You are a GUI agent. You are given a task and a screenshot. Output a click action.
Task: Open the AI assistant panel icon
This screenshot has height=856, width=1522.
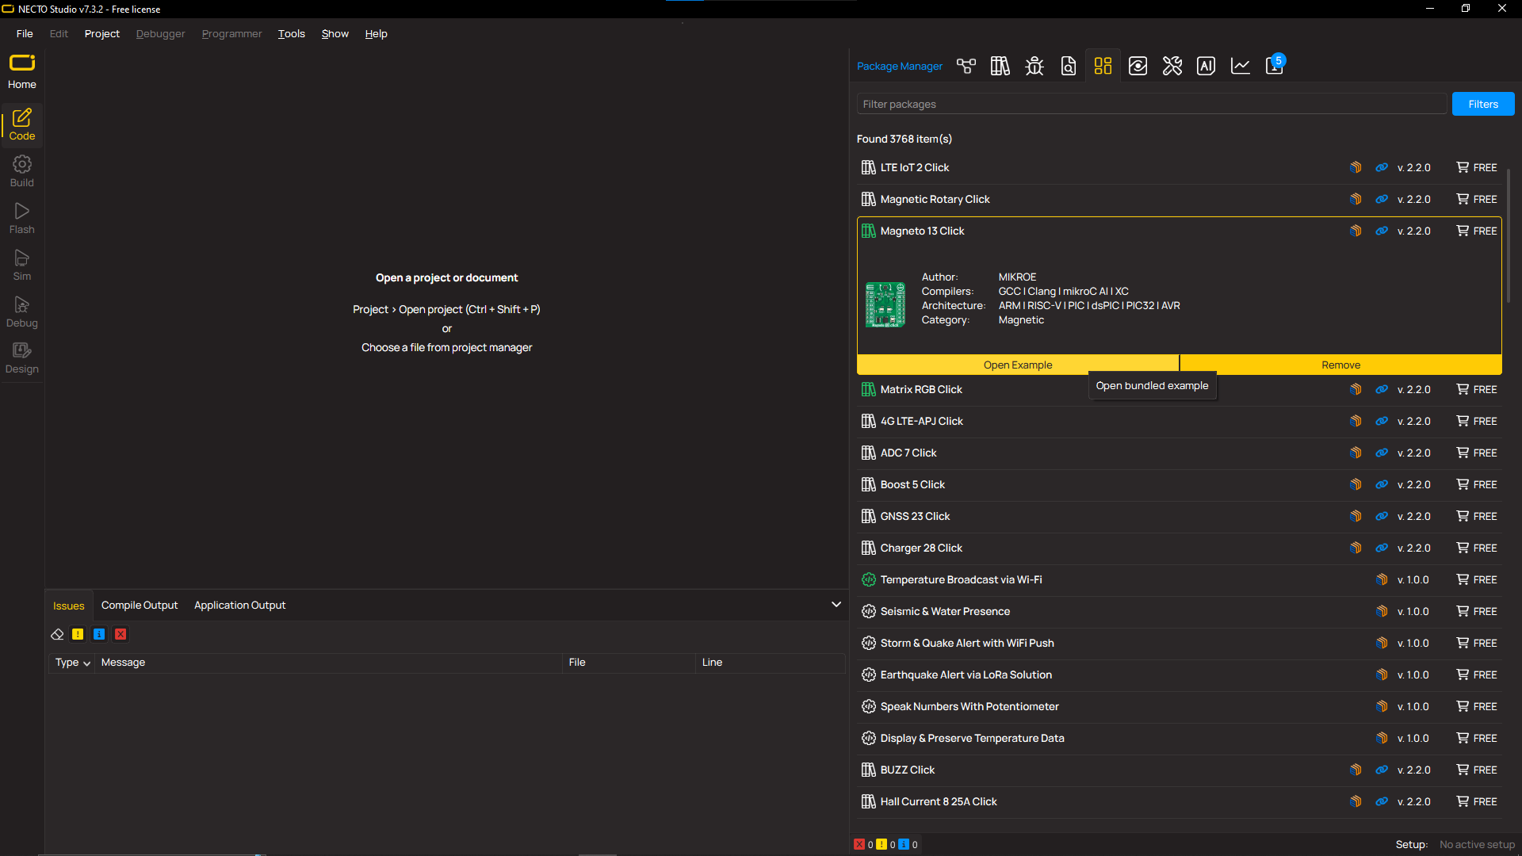[1206, 66]
